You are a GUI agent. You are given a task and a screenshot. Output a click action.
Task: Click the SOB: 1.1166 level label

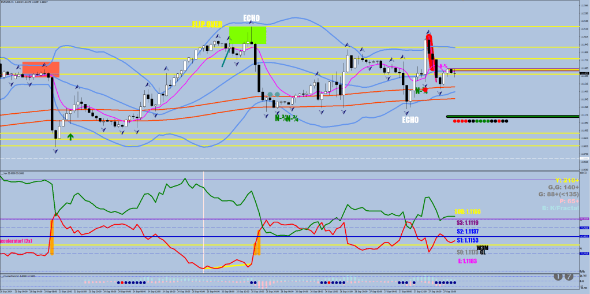tap(468, 212)
